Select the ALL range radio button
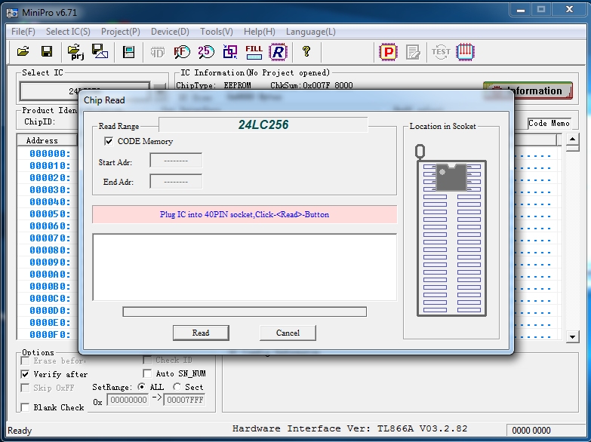 [142, 387]
